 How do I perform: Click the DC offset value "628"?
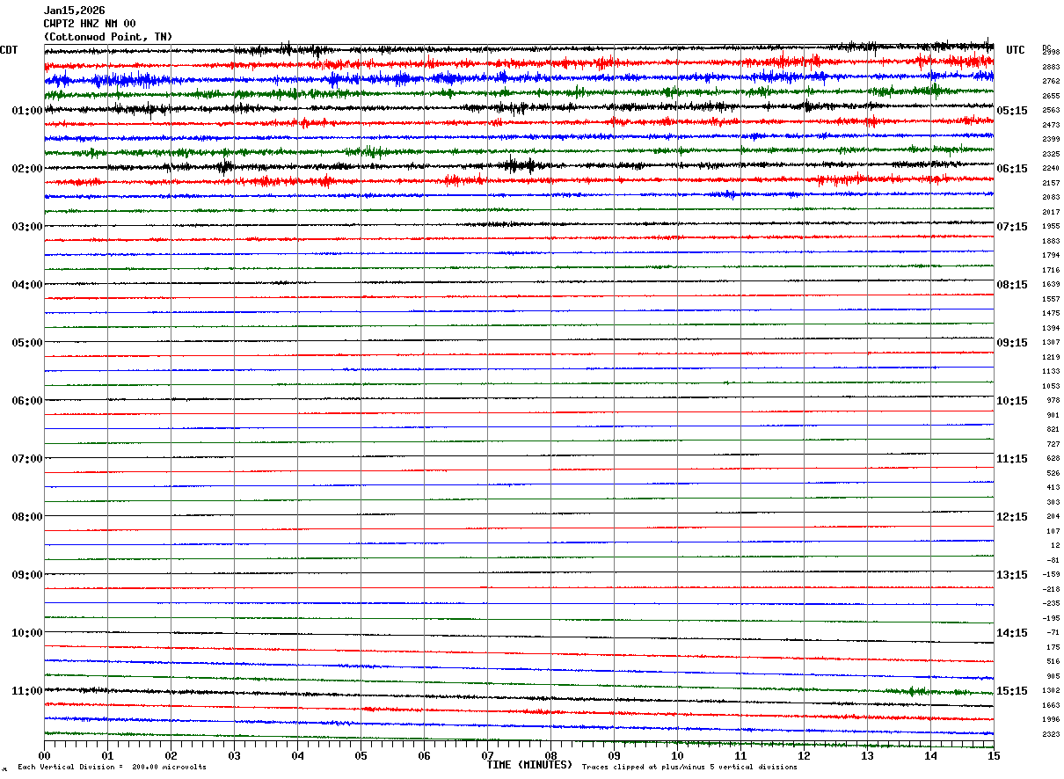1053,458
